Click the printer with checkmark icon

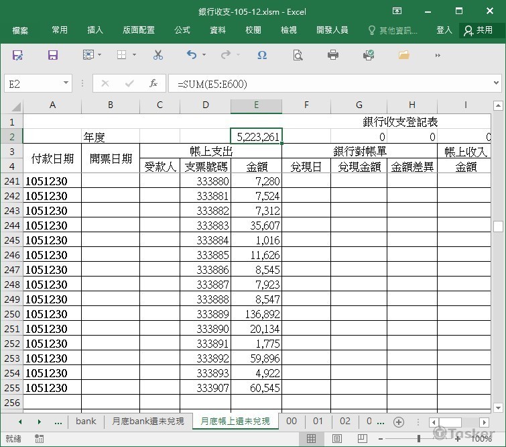click(368, 55)
